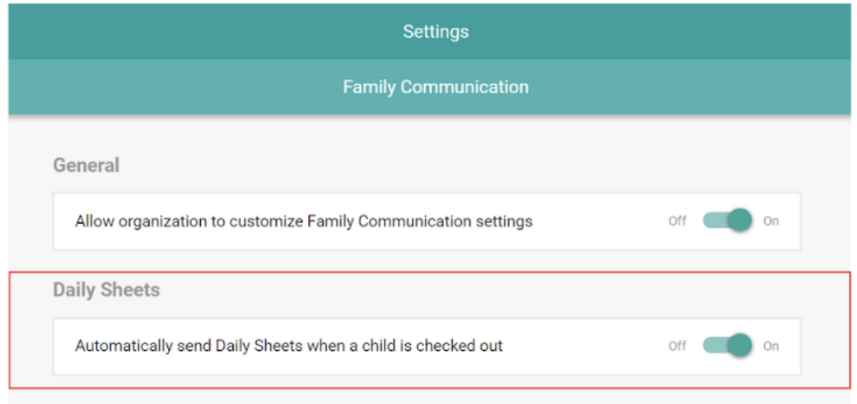857x404 pixels.
Task: Select Off label for organization customize setting
Action: click(677, 221)
